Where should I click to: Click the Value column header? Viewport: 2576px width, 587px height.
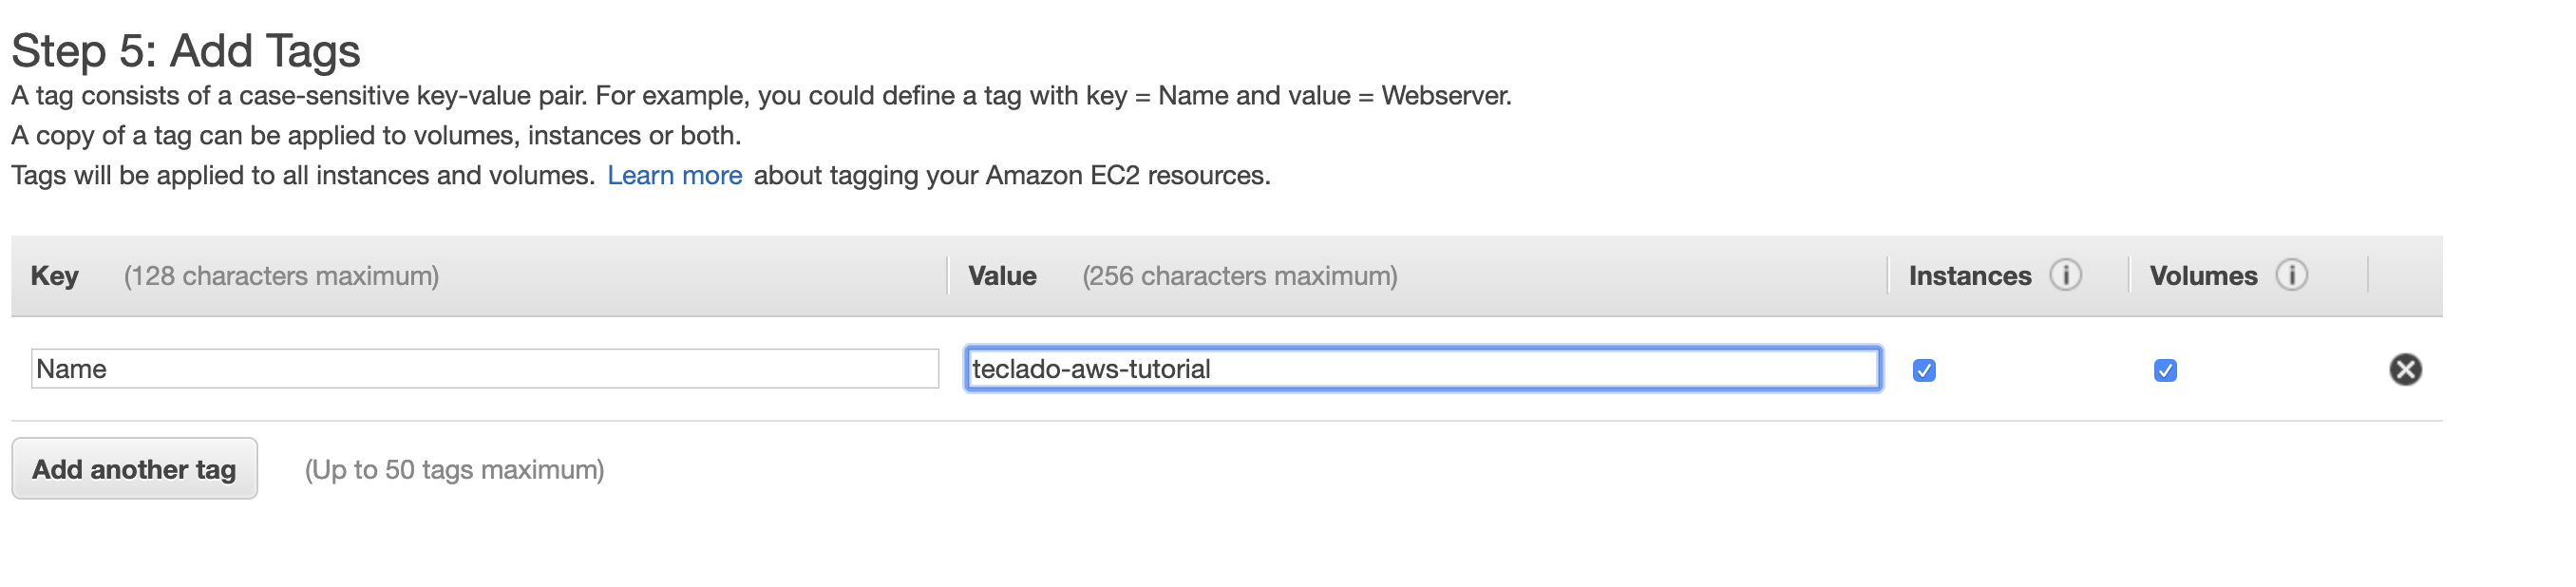click(x=1002, y=276)
